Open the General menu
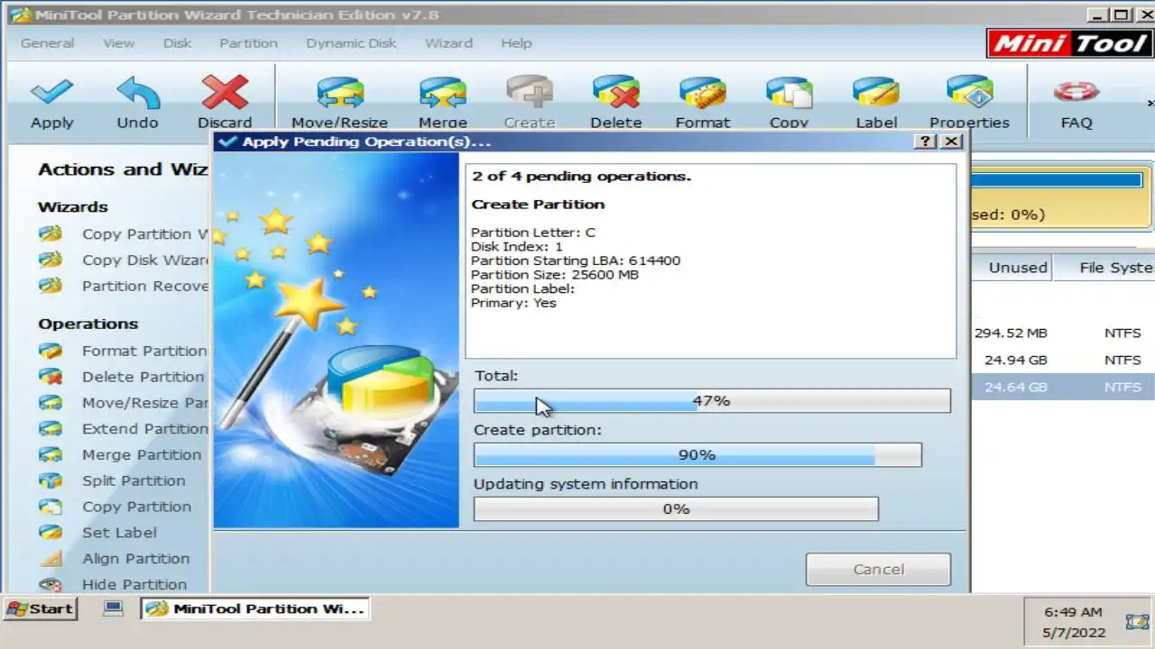This screenshot has height=649, width=1155. [x=47, y=43]
